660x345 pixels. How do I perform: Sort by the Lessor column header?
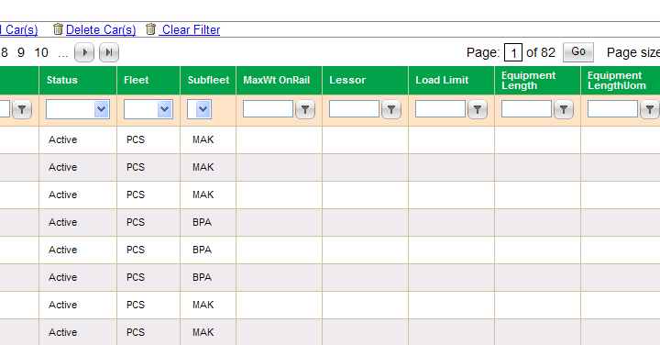tap(347, 80)
